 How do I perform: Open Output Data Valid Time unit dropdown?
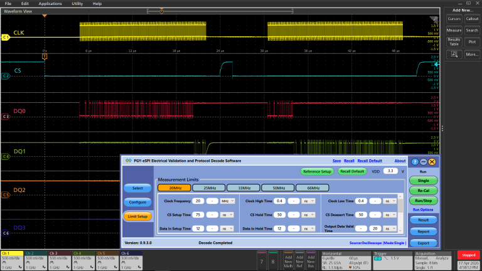390,228
